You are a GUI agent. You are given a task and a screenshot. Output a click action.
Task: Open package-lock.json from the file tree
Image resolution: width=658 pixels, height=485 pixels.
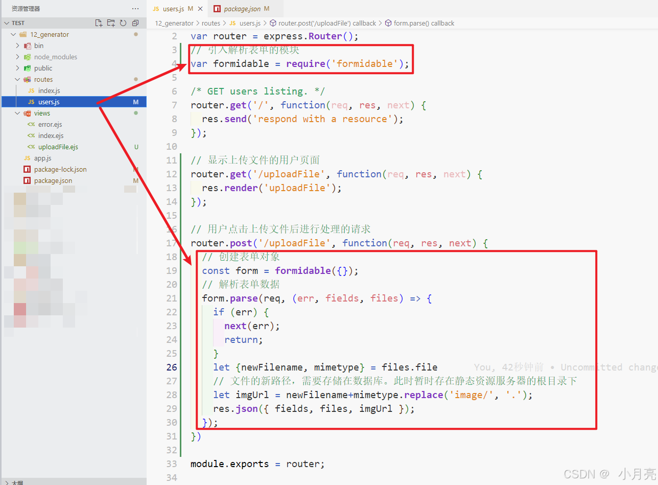coord(60,169)
